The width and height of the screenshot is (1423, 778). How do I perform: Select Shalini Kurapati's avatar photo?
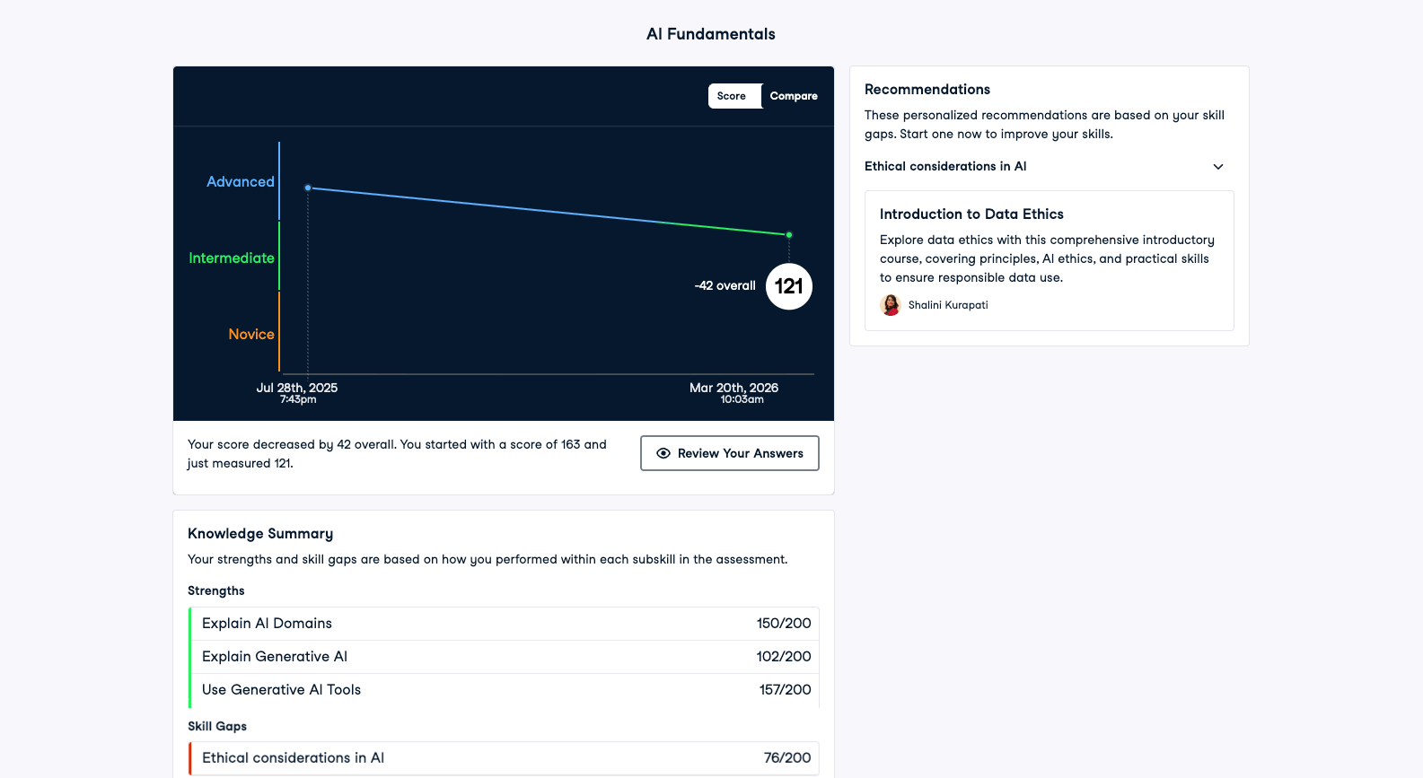pyautogui.click(x=890, y=305)
